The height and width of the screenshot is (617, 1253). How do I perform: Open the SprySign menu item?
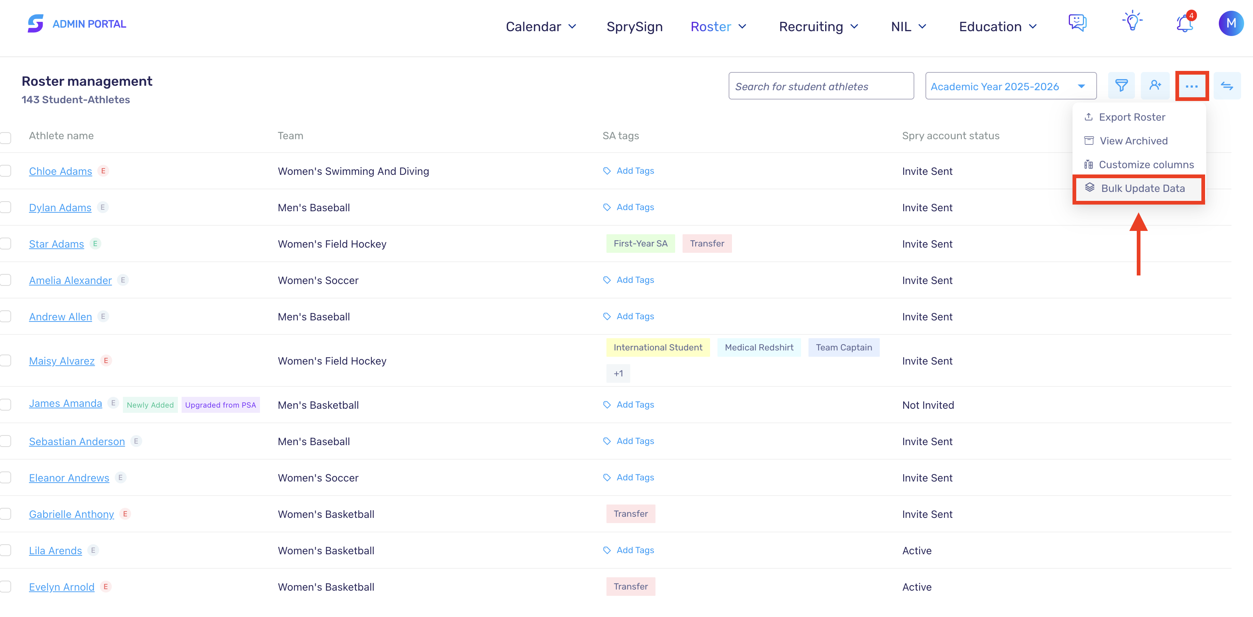(634, 27)
